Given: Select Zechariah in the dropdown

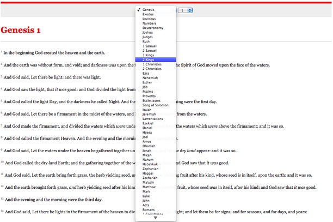Looking at the screenshot, I should (156, 178).
